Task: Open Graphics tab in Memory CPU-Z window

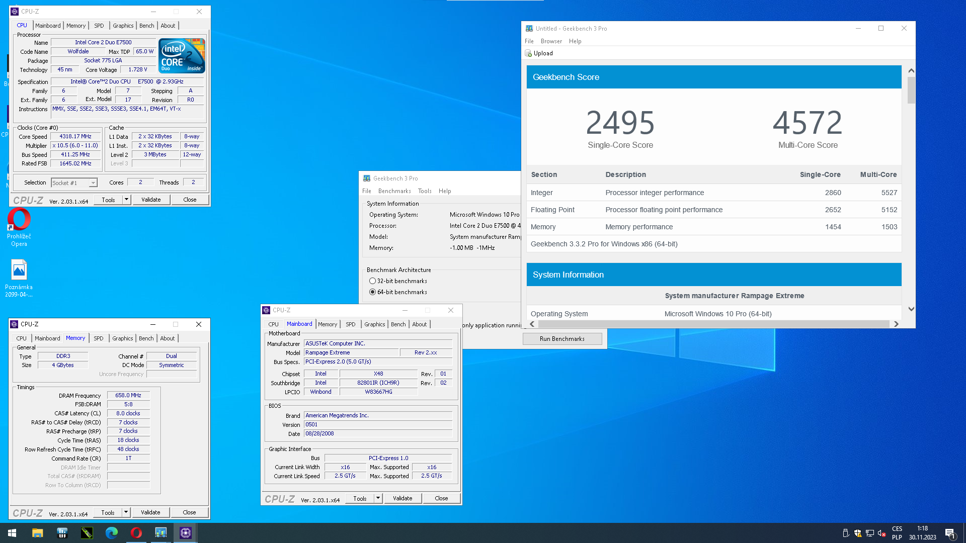Action: [x=123, y=338]
